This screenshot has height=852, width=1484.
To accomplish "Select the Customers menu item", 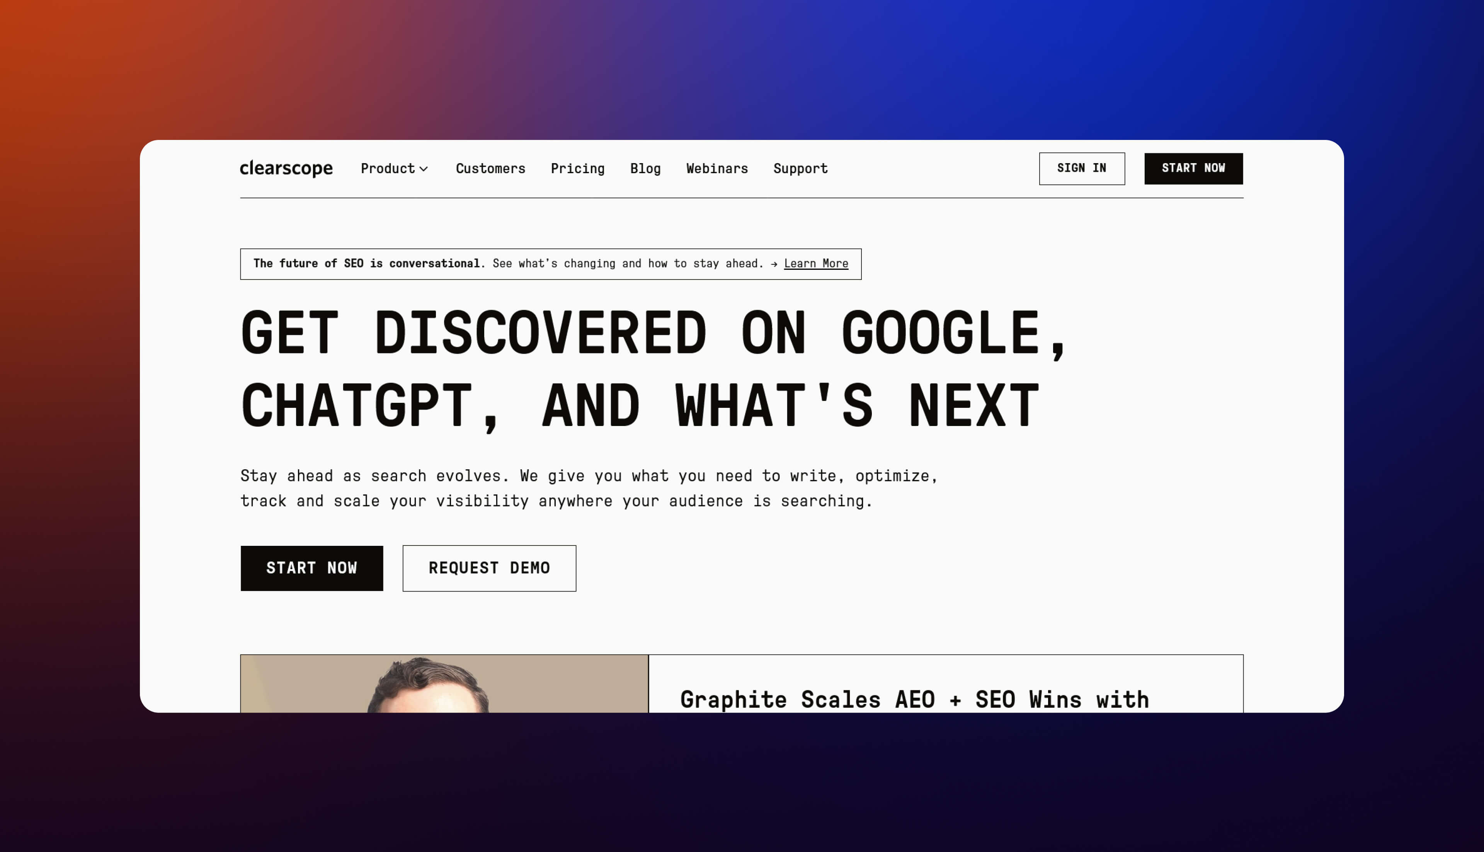I will (490, 169).
